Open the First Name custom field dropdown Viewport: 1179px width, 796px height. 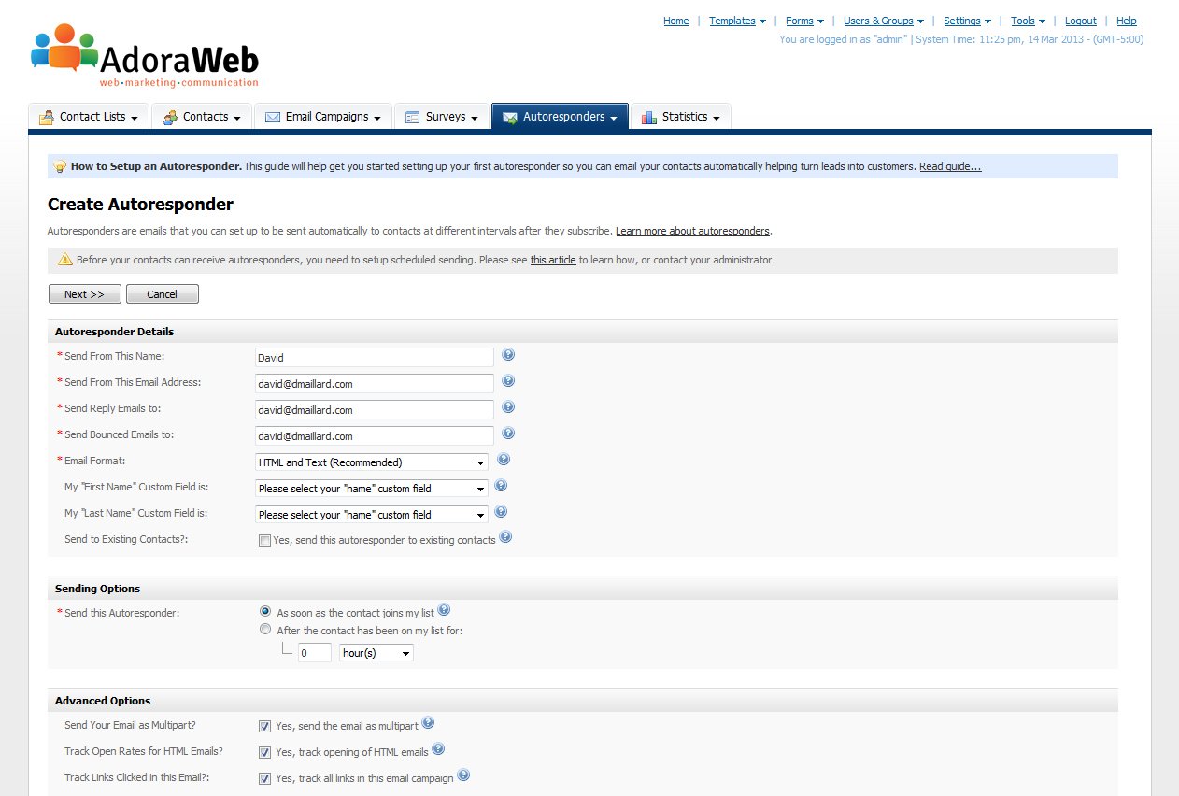pyautogui.click(x=372, y=489)
